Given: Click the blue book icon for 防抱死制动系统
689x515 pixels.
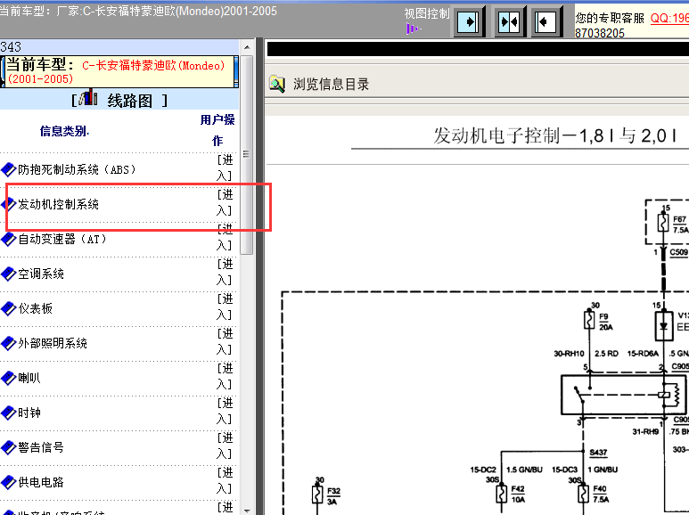Looking at the screenshot, I should coord(8,169).
